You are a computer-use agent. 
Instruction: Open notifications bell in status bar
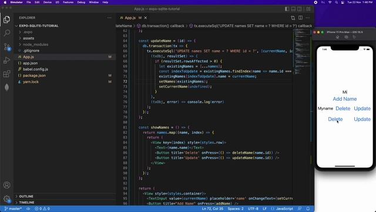308,208
